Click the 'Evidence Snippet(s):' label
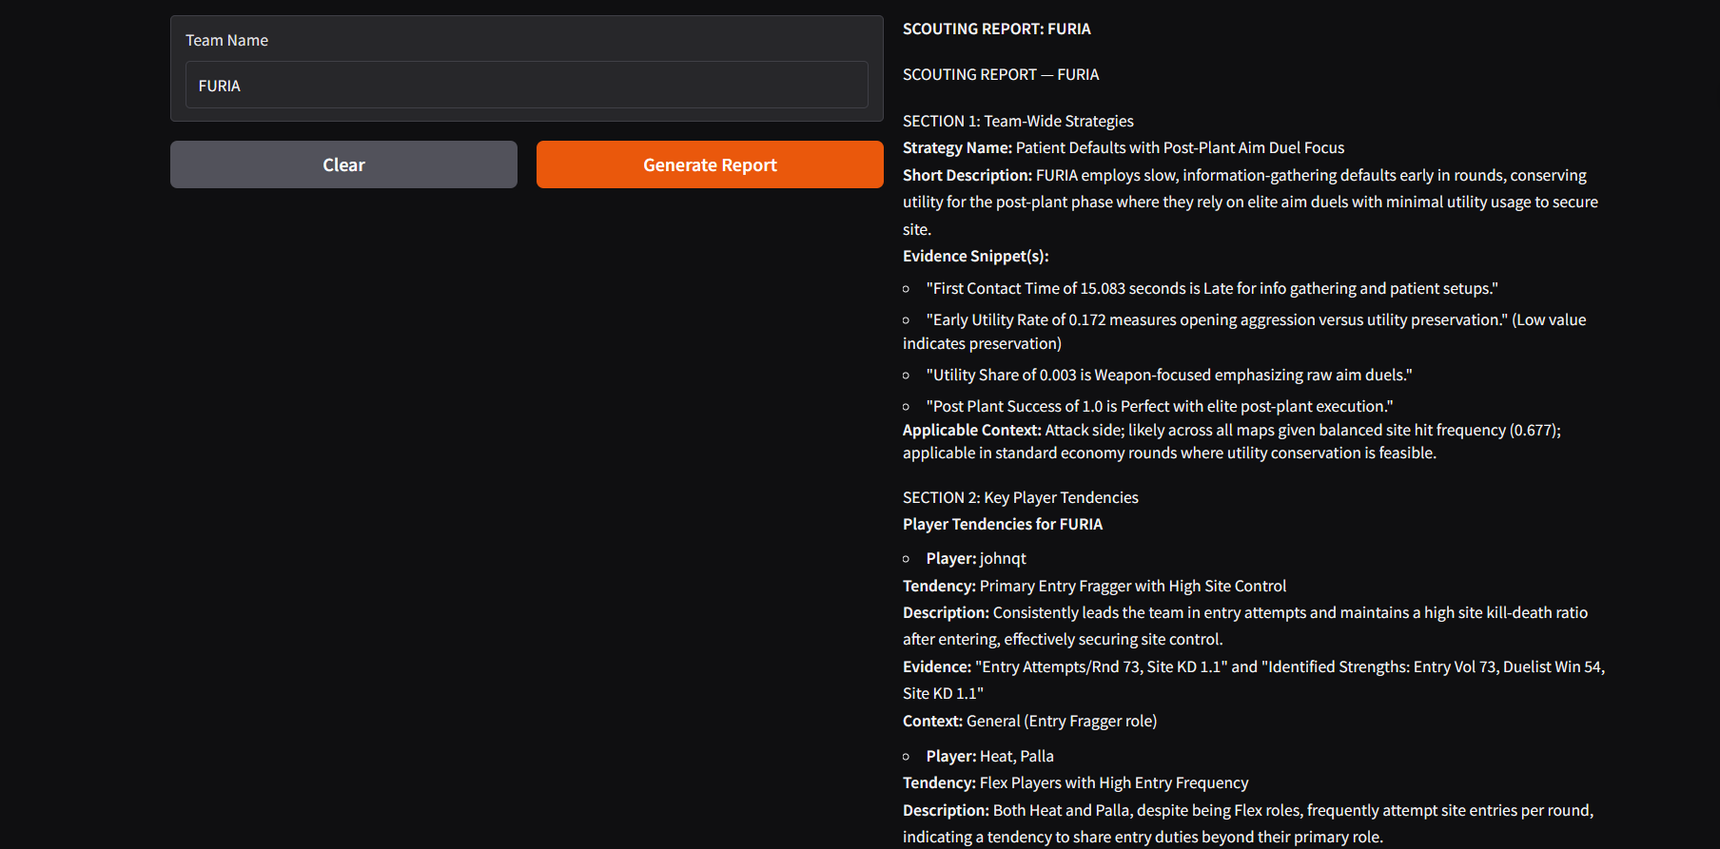Viewport: 1720px width, 849px height. pos(975,256)
